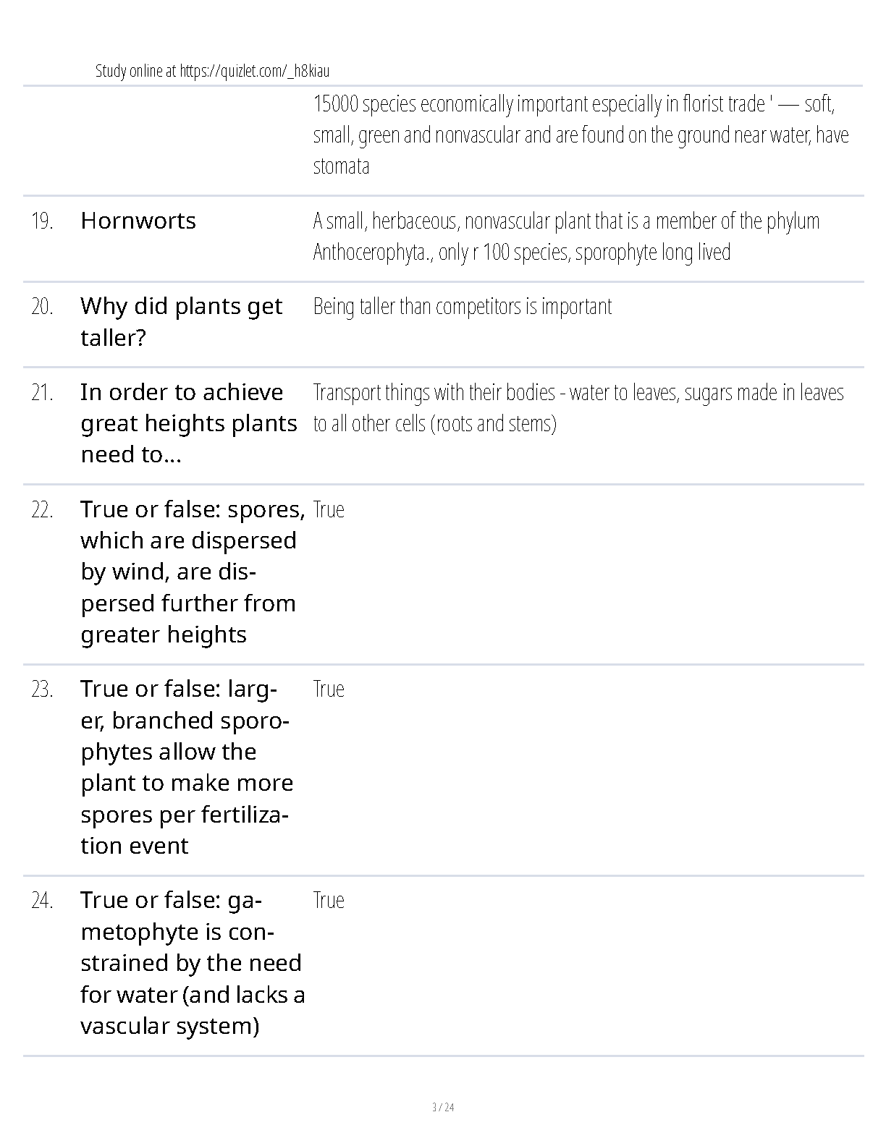Select answer 'Being taller than competitors is important'

coord(463,307)
